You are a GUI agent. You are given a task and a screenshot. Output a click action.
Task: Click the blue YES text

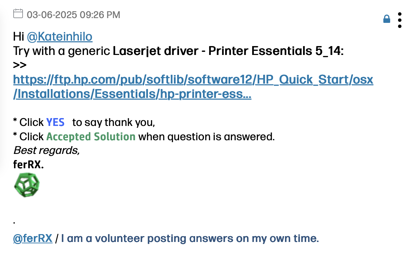tap(55, 122)
